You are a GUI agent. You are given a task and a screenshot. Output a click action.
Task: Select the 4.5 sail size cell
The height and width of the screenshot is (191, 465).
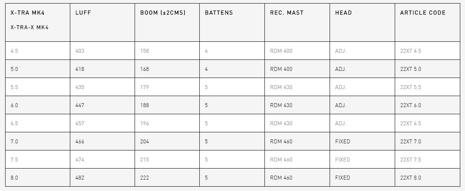pyautogui.click(x=14, y=51)
